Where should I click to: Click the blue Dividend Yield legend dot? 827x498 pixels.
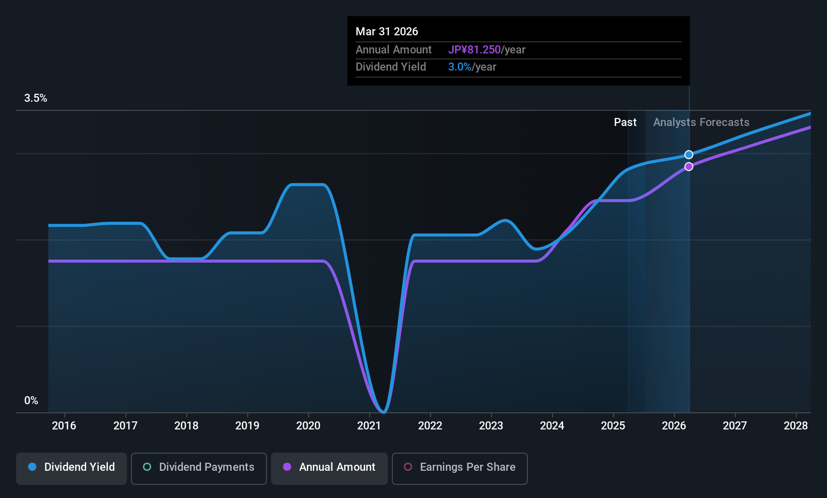point(32,467)
